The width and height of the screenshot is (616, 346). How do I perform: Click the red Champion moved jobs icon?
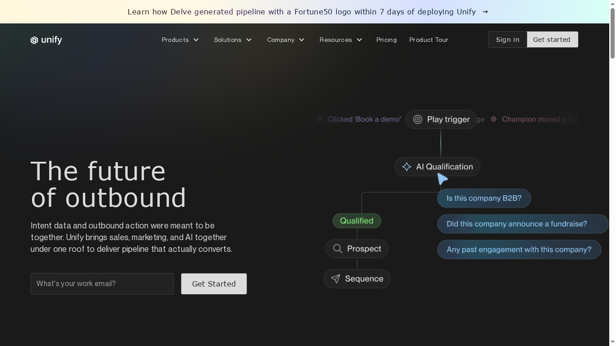coord(494,119)
